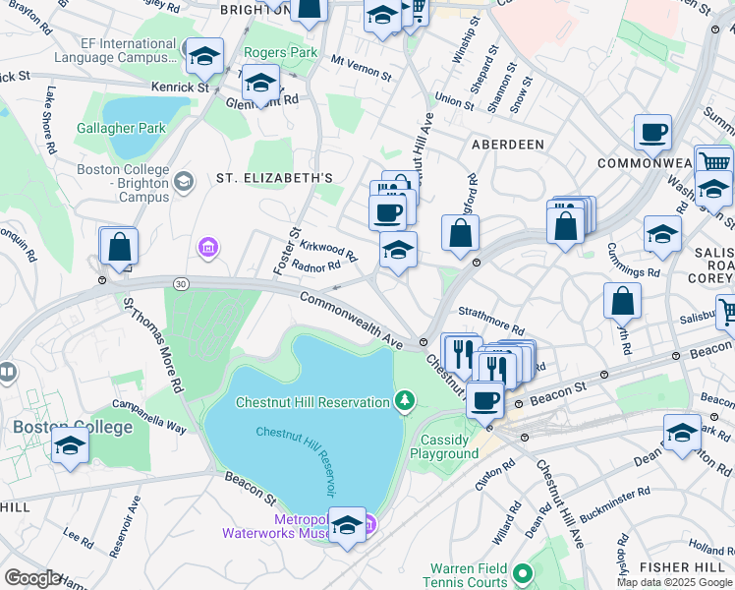Click the shopping bag marker near Cummings Rd
Screen dimensions: 735x590
pyautogui.click(x=622, y=304)
